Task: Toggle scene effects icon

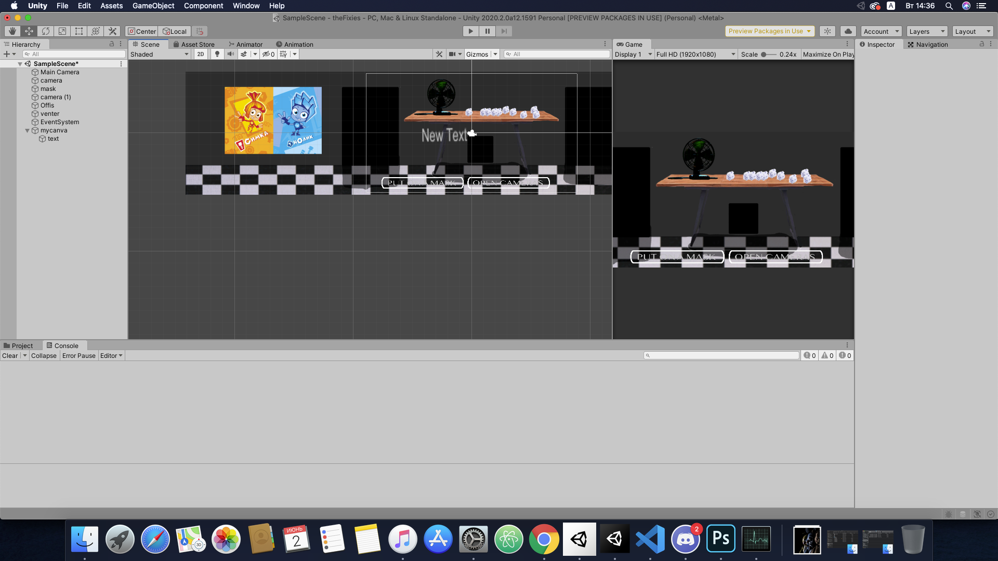Action: point(244,54)
